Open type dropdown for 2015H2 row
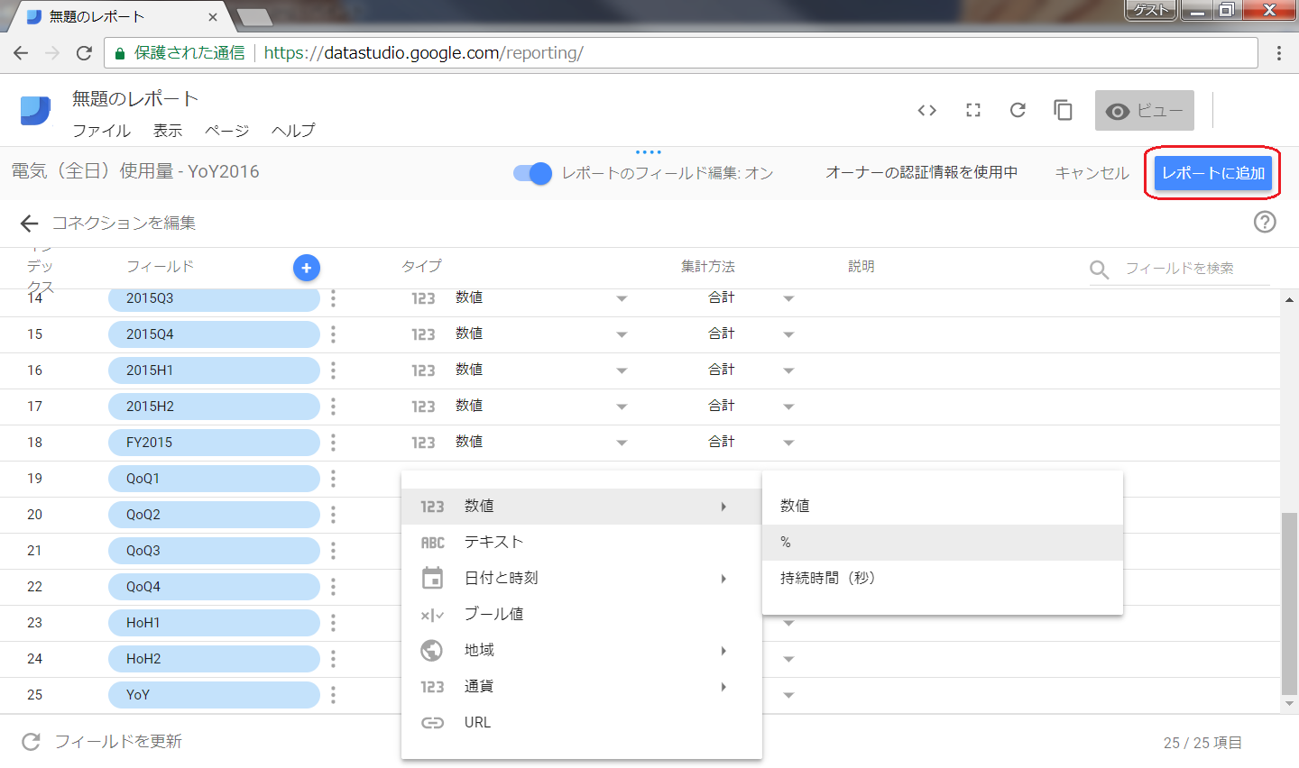The image size is (1299, 768). tap(622, 407)
